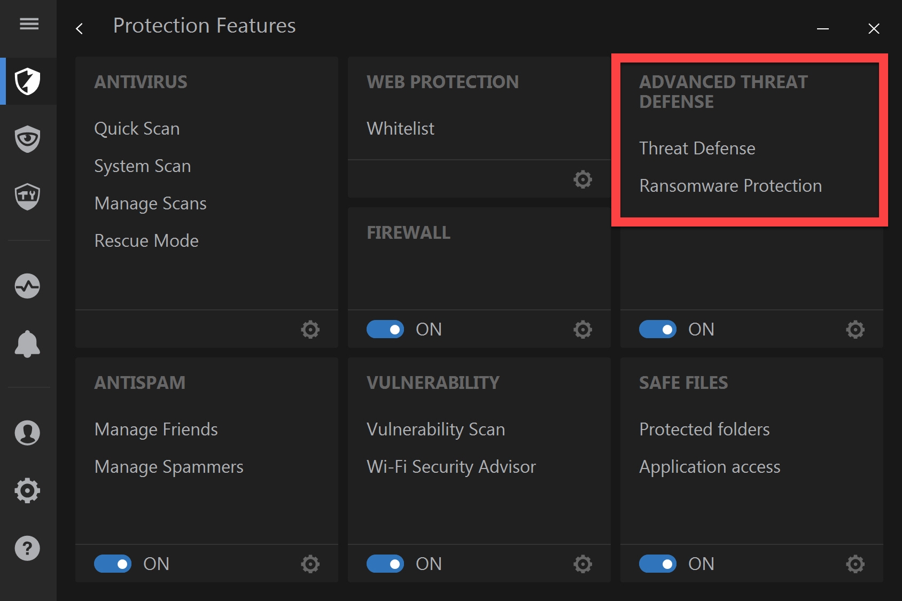This screenshot has width=902, height=601.
Task: Open the Web Protection settings gear
Action: [583, 179]
